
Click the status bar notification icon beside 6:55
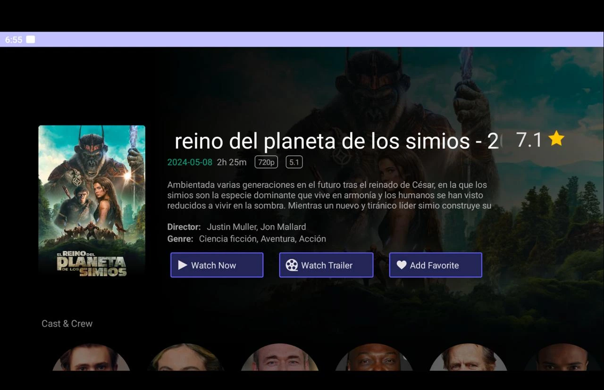click(30, 40)
